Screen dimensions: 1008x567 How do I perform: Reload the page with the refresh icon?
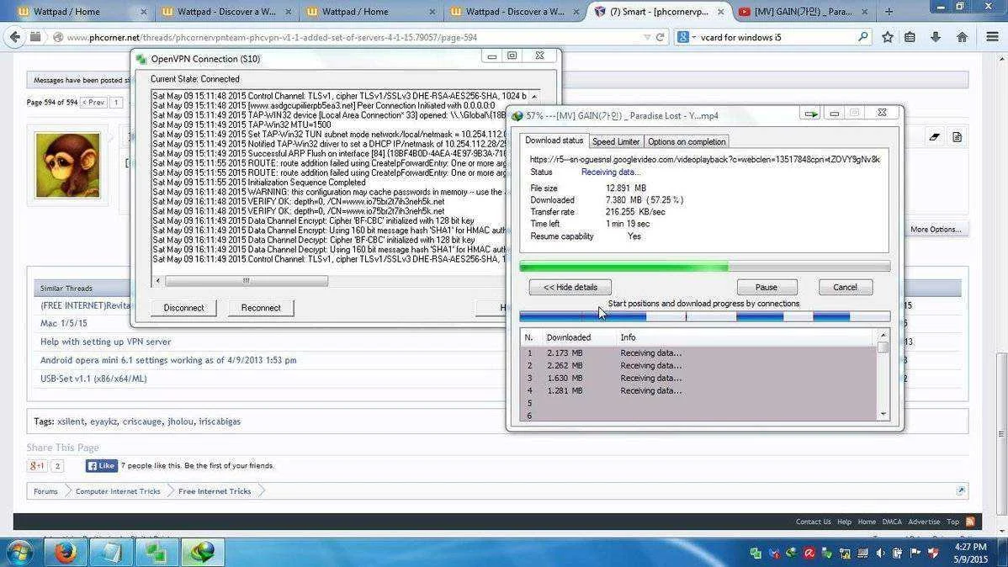(660, 37)
